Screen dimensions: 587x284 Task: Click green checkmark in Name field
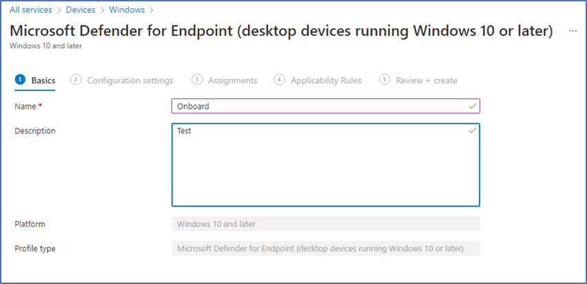coord(473,106)
